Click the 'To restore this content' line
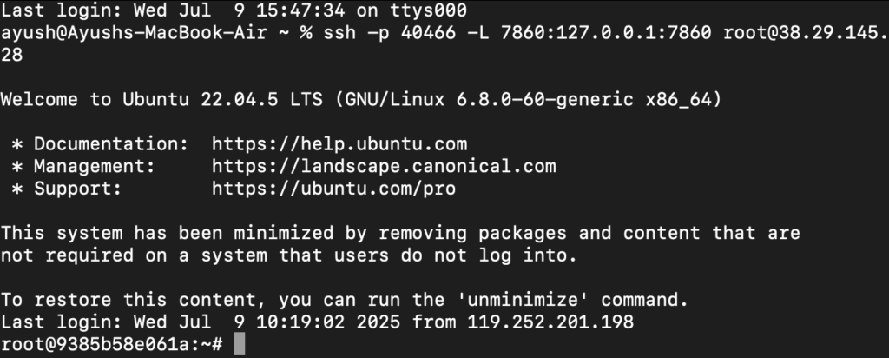The height and width of the screenshot is (358, 889). [344, 300]
